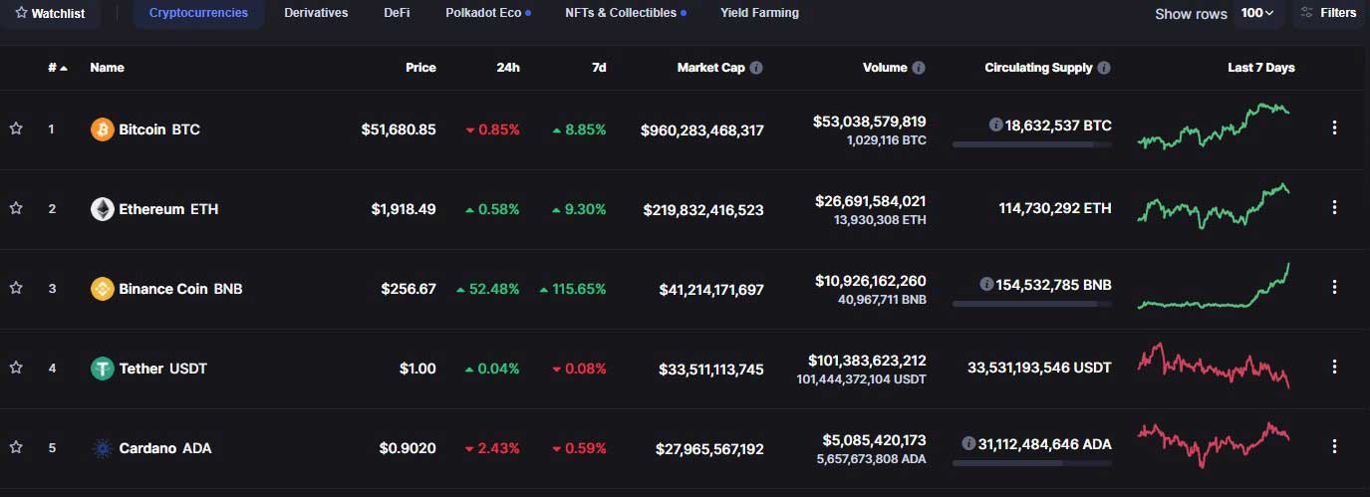1370x497 pixels.
Task: Open Ethereum 7-day price chart
Action: (1214, 205)
